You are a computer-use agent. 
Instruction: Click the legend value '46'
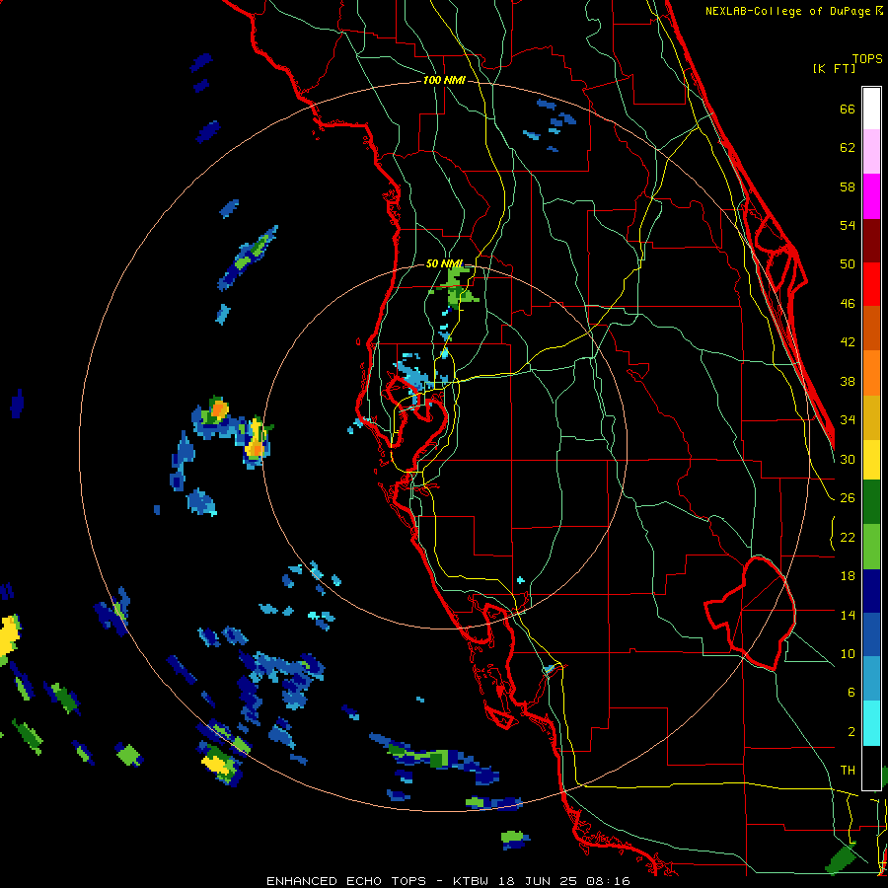[848, 304]
